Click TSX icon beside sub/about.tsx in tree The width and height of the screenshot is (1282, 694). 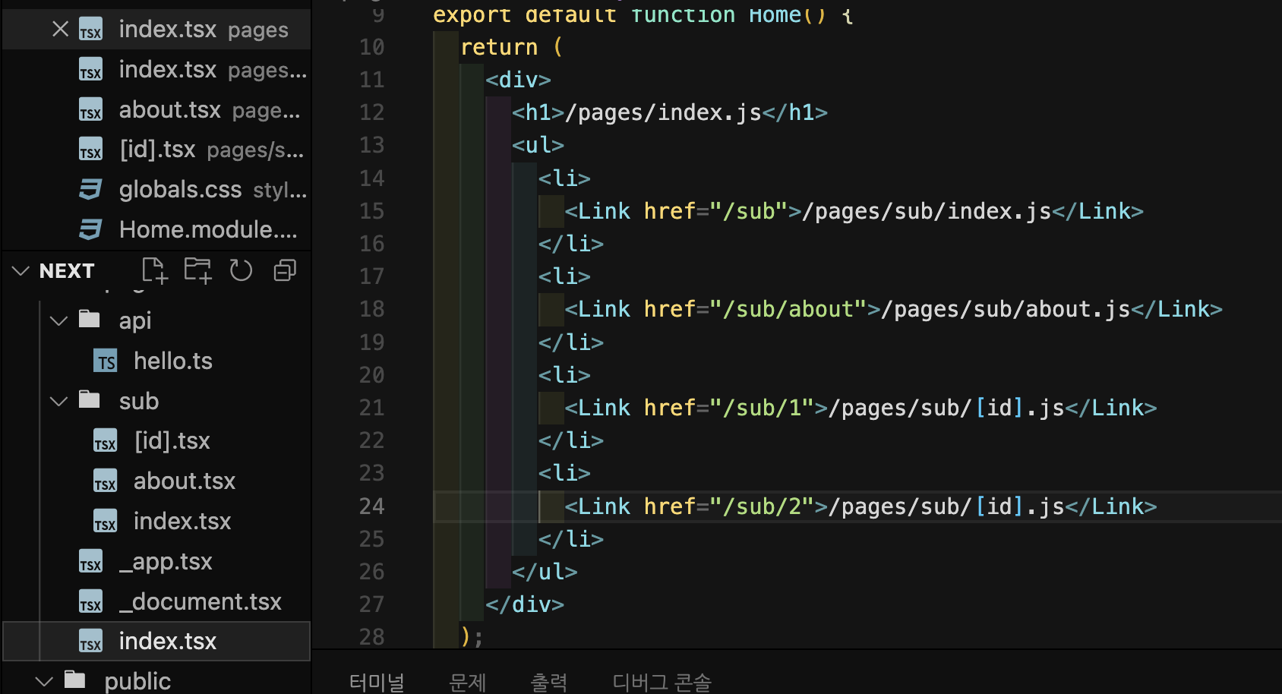coord(106,482)
